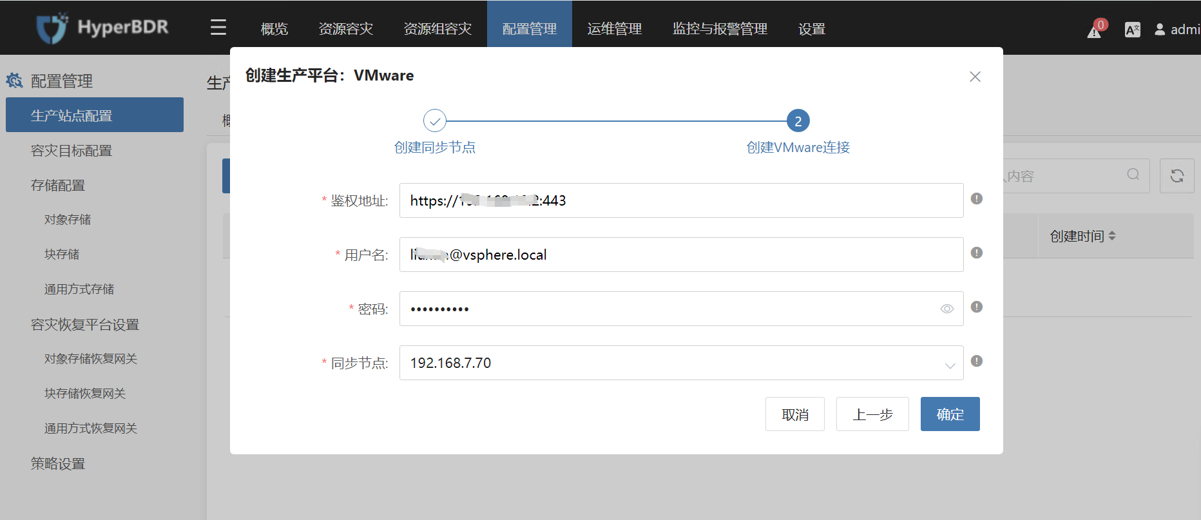Click the 创建同步节点 step label
The image size is (1201, 520).
pyautogui.click(x=435, y=148)
